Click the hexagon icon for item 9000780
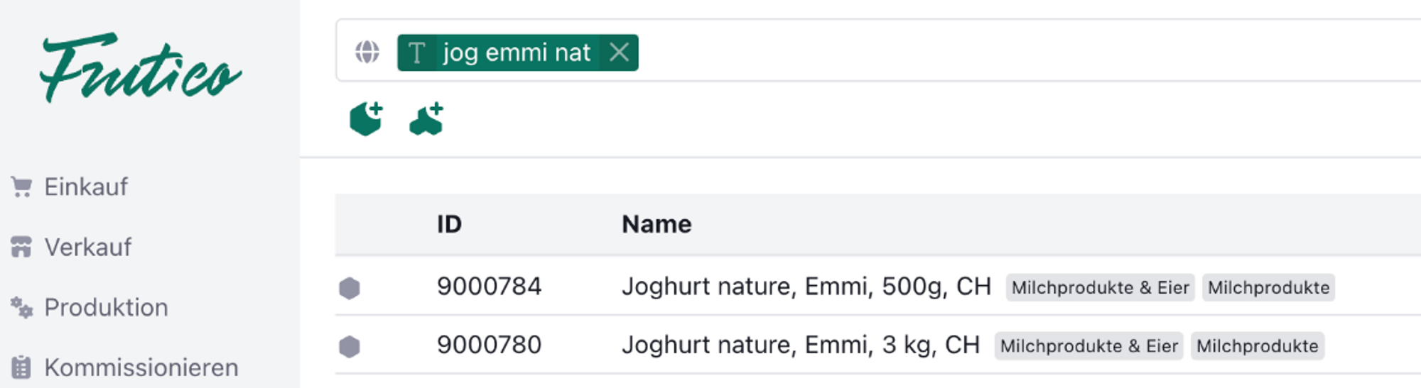 [x=349, y=346]
